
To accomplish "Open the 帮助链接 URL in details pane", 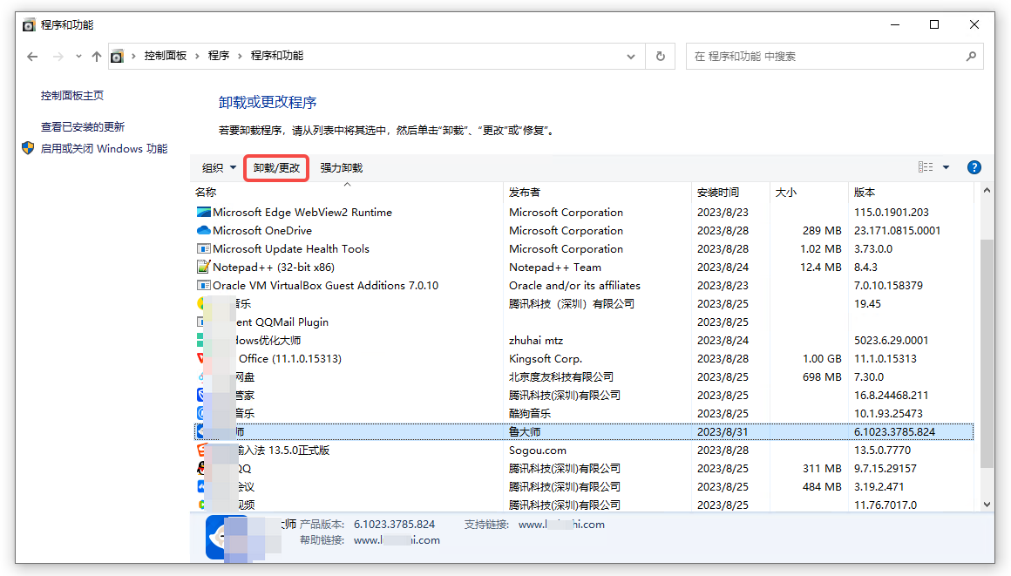I will click(397, 540).
